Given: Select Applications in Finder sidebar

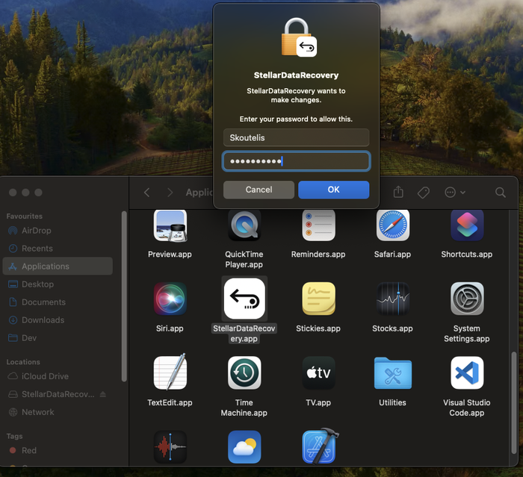Looking at the screenshot, I should [x=58, y=266].
